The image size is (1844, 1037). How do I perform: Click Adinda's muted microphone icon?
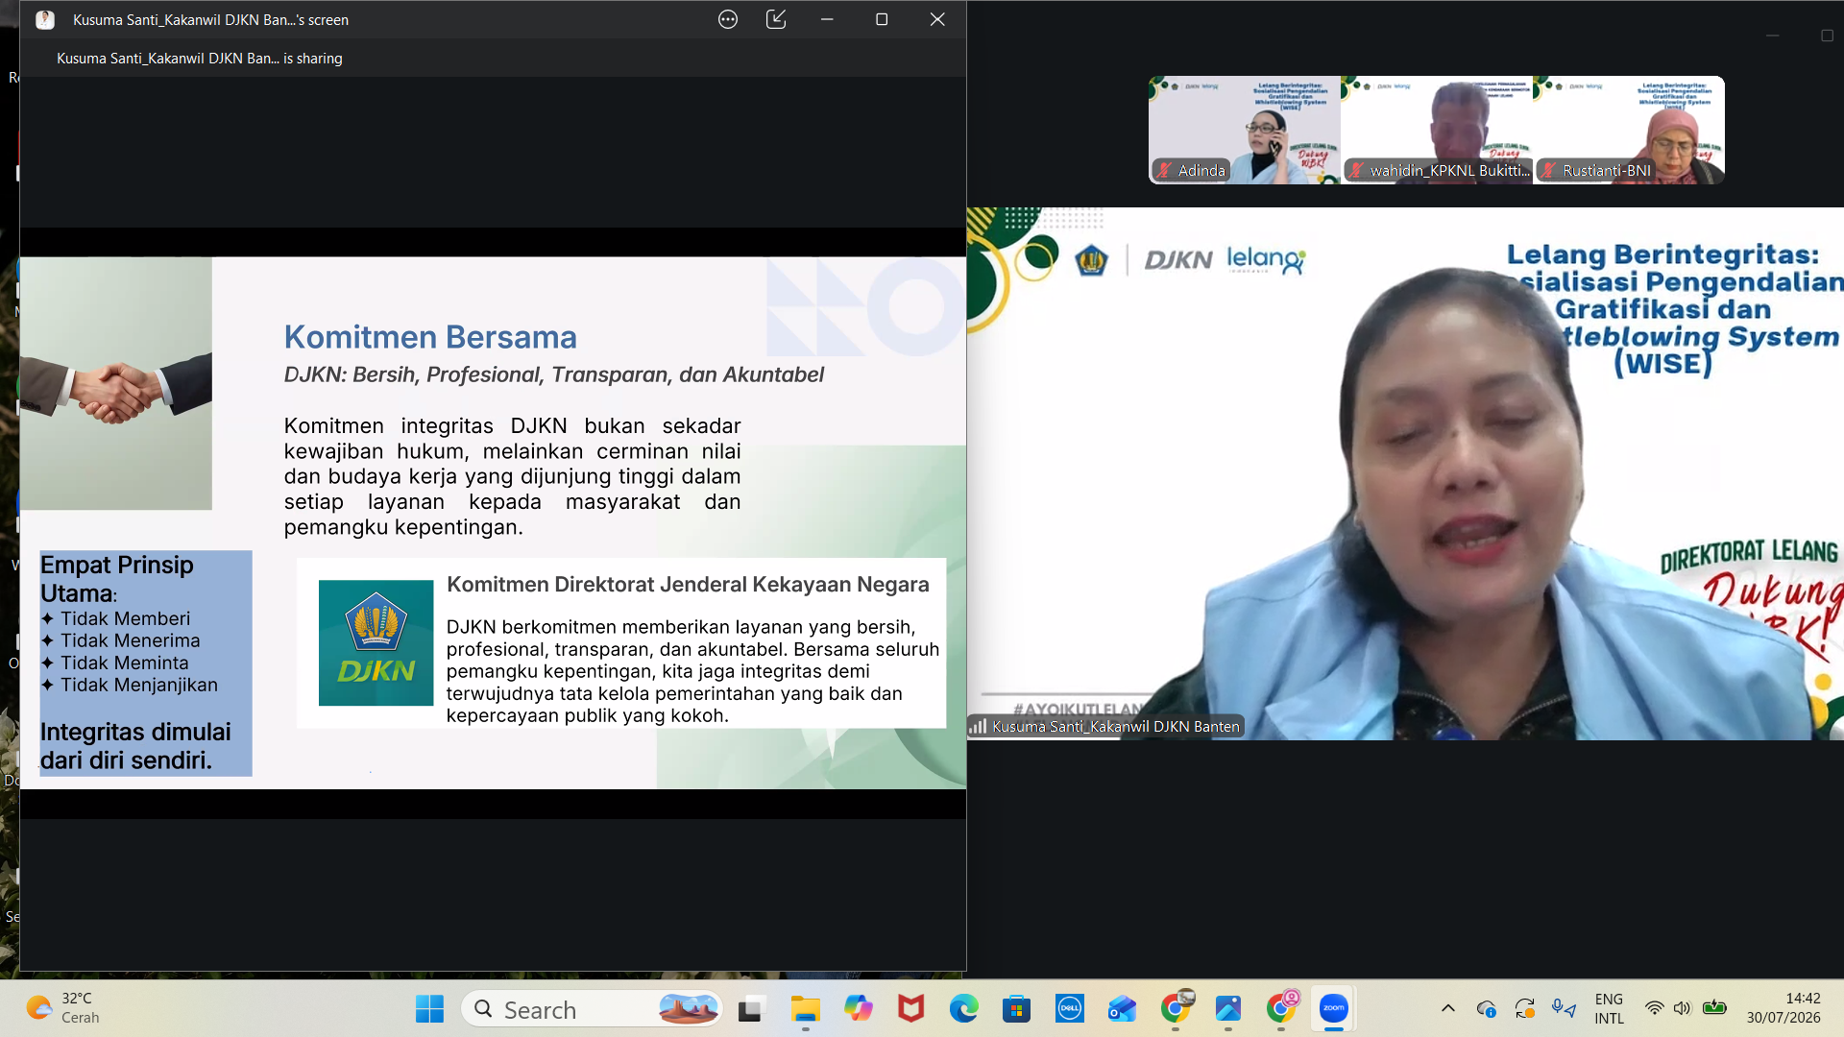coord(1165,170)
